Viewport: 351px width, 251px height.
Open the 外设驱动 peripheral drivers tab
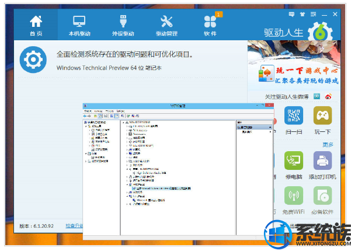point(123,26)
